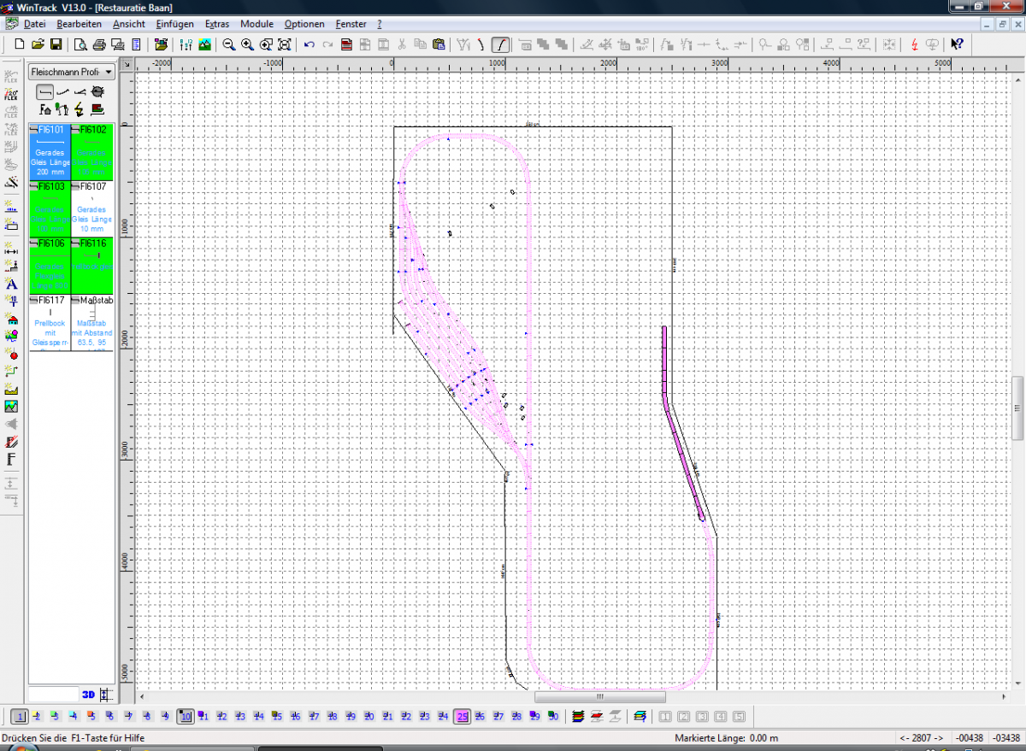Click the ruler corner button above vertical ruler
This screenshot has width=1026, height=751.
pyautogui.click(x=127, y=64)
